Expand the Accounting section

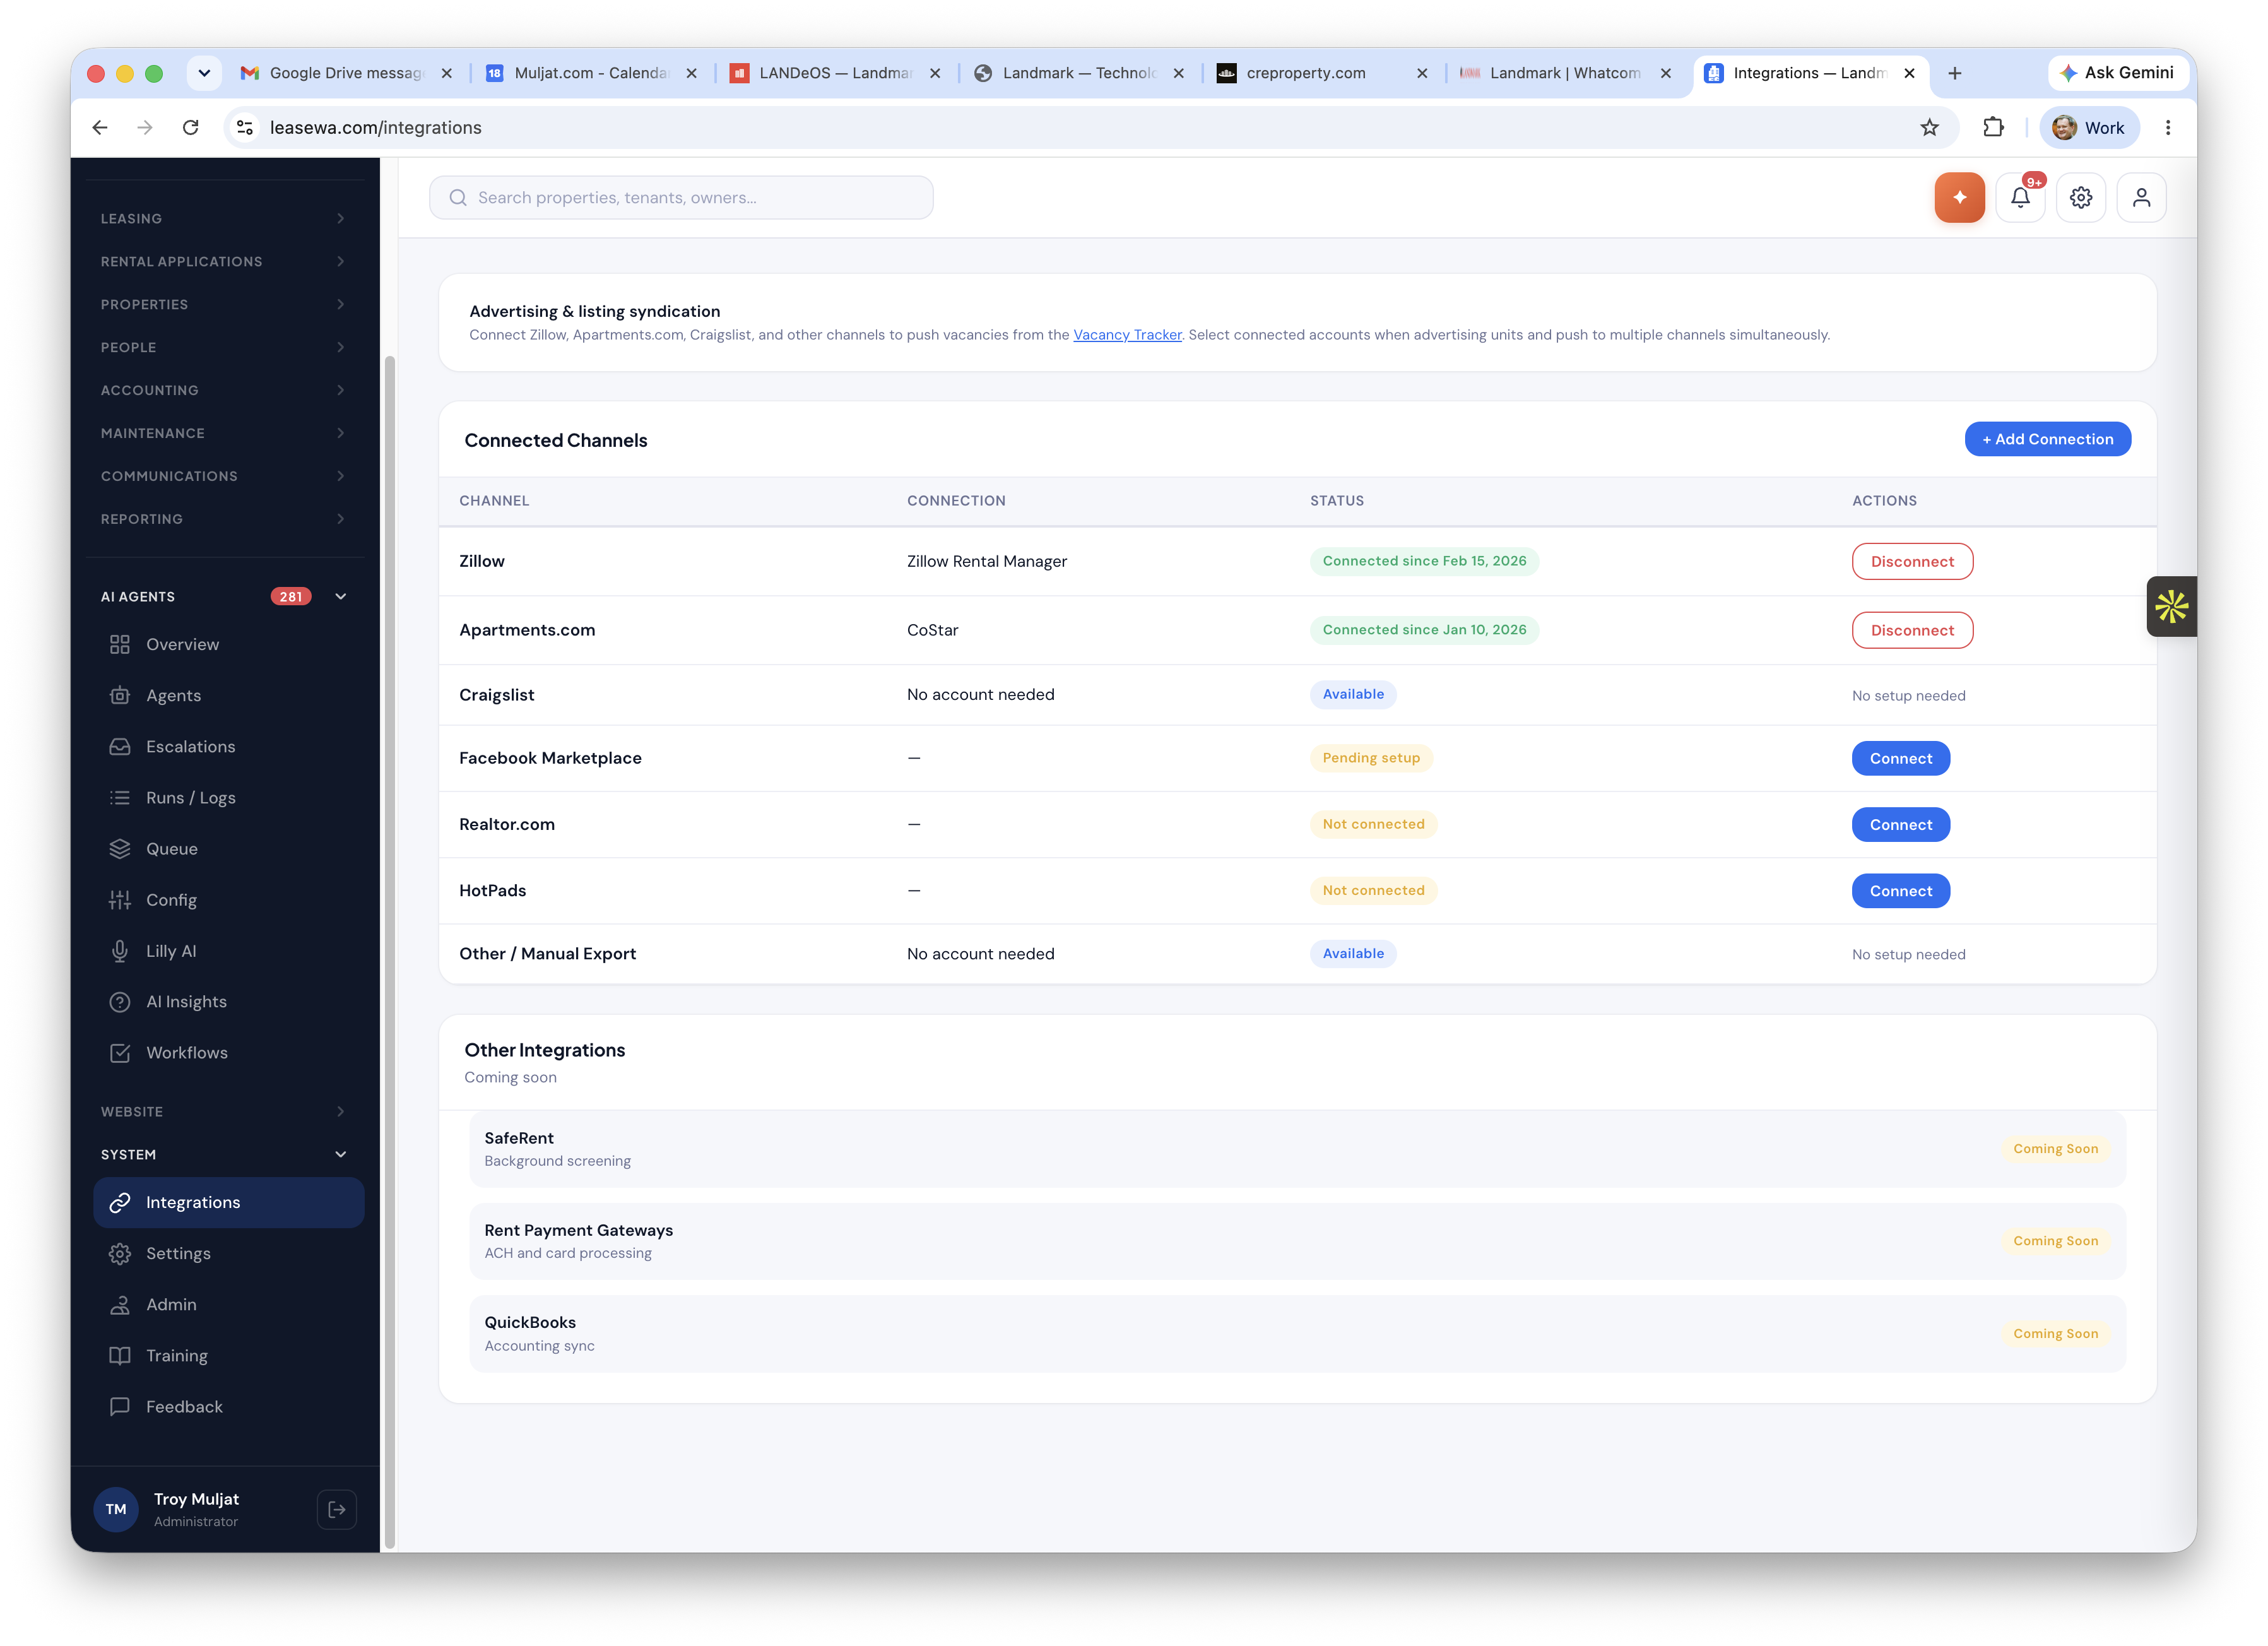point(224,390)
